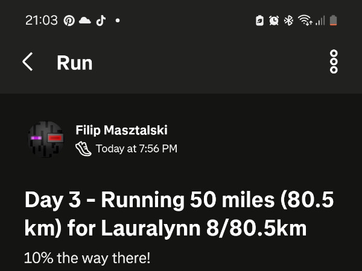Screen dimensions: 362x271
Task: Tap the alarm clock status icon
Action: point(274,20)
